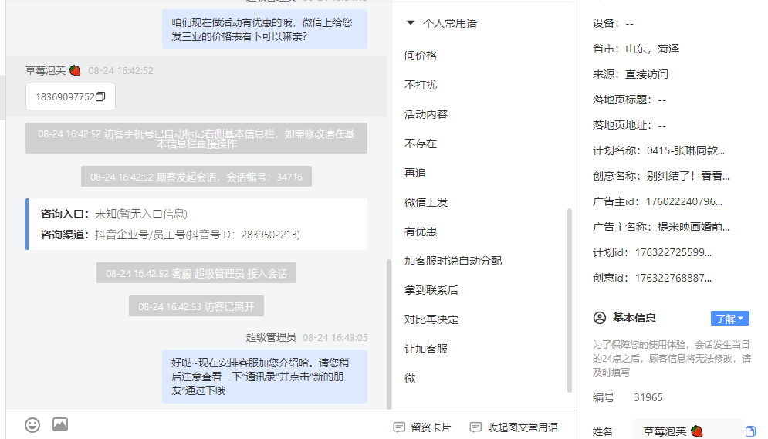This screenshot has height=439, width=768.
Task: Select the 微信上发 quick phrase
Action: click(426, 202)
